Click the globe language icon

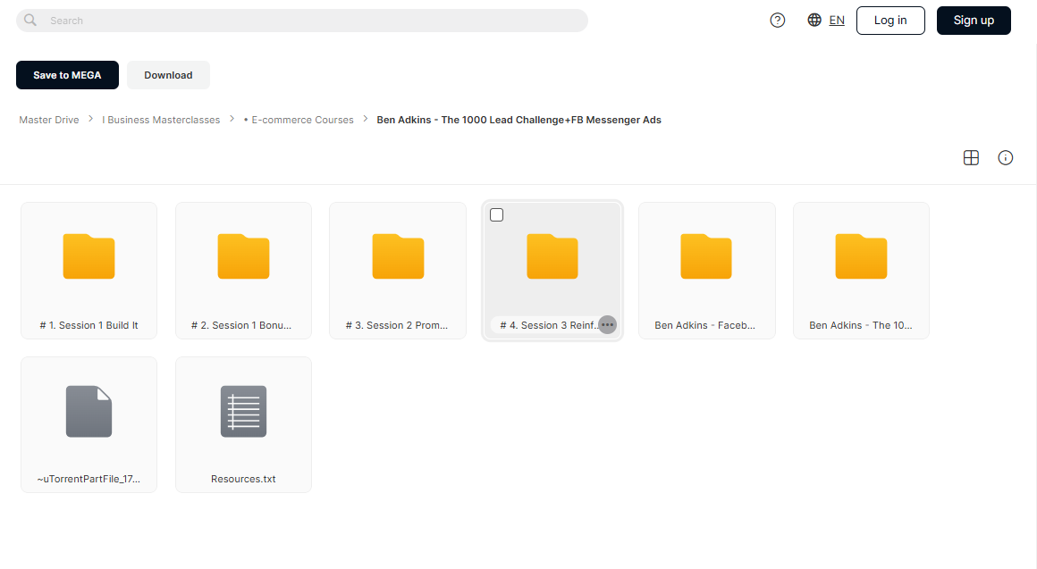click(814, 21)
